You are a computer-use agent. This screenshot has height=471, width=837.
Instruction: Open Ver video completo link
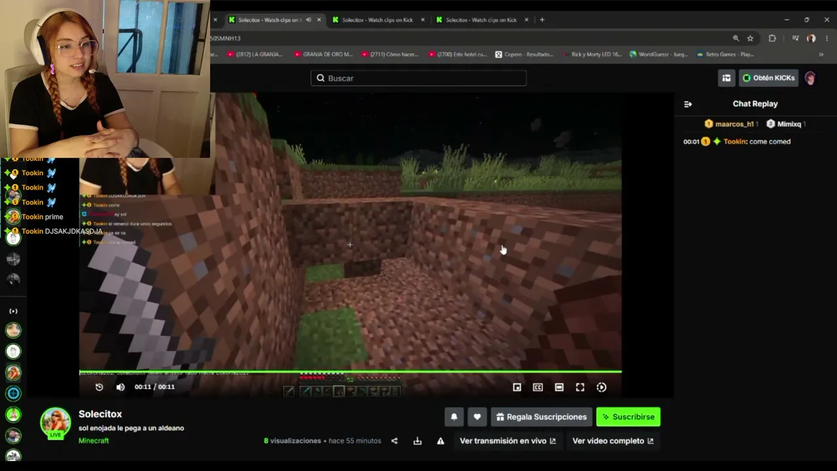coord(613,441)
